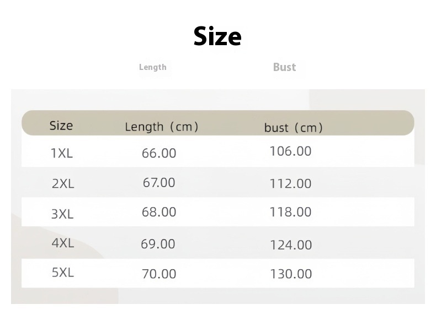Viewport: 436px width, 315px height.
Task: Select the grey Bust label above the table
Action: (284, 67)
